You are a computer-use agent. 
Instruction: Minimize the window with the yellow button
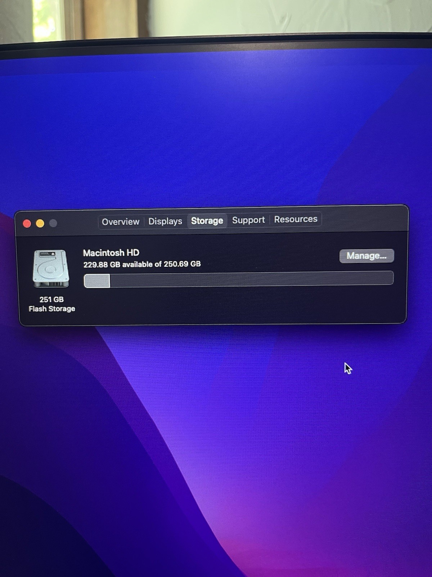[40, 224]
